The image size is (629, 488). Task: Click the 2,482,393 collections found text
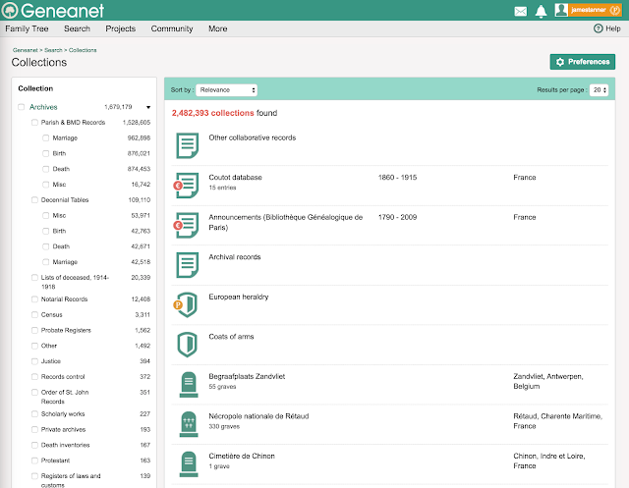pyautogui.click(x=224, y=113)
